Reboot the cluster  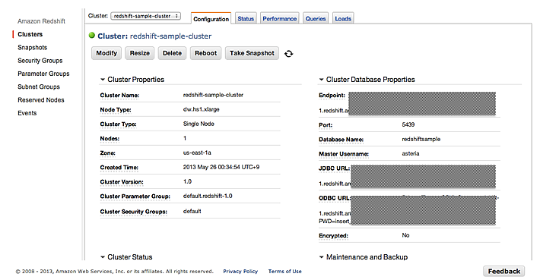pos(205,53)
